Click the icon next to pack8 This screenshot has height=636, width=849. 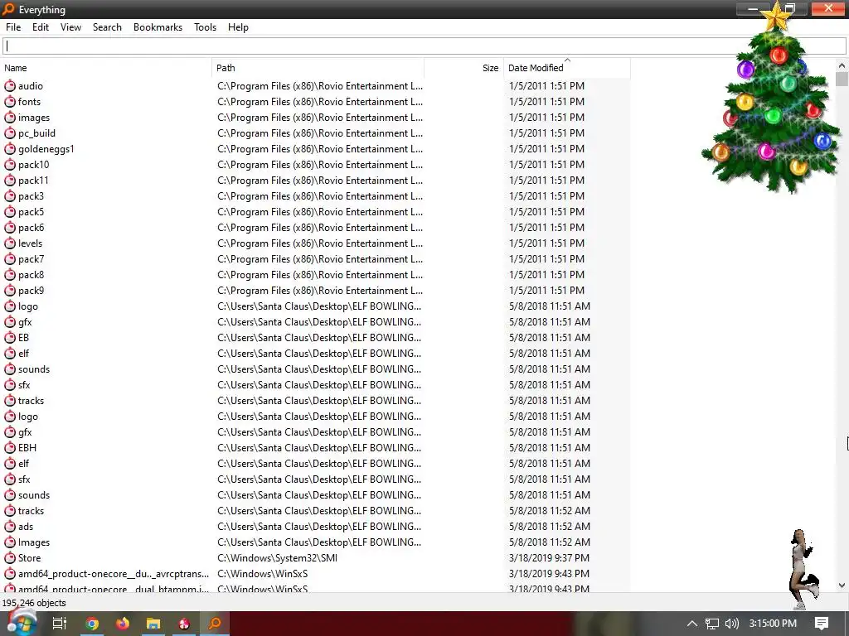10,274
